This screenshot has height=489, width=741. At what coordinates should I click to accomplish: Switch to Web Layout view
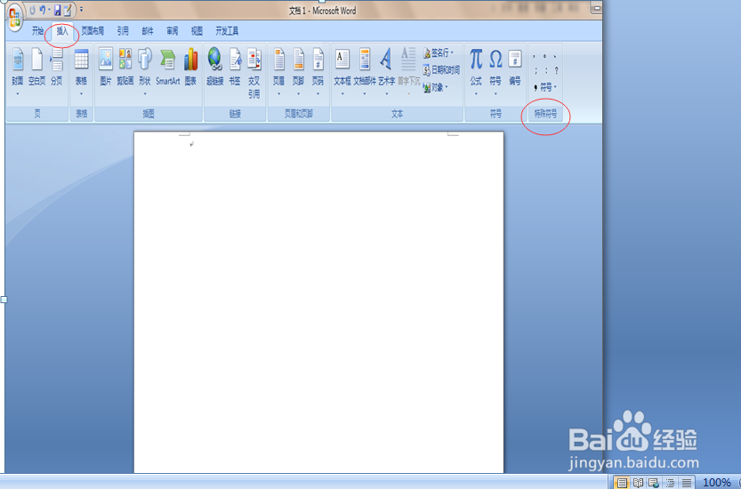click(654, 483)
